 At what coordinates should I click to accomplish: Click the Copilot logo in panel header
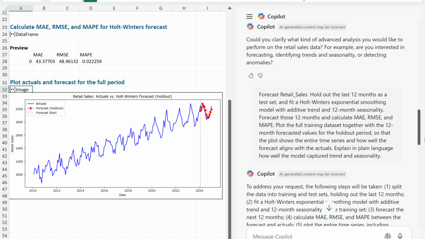click(261, 17)
